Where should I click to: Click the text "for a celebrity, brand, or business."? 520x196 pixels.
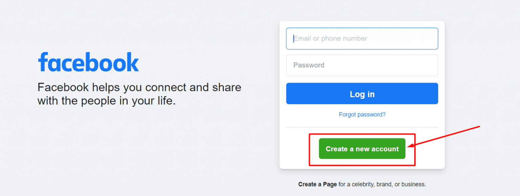[382, 184]
